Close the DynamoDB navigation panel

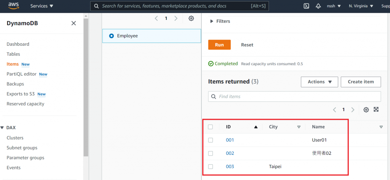(74, 23)
